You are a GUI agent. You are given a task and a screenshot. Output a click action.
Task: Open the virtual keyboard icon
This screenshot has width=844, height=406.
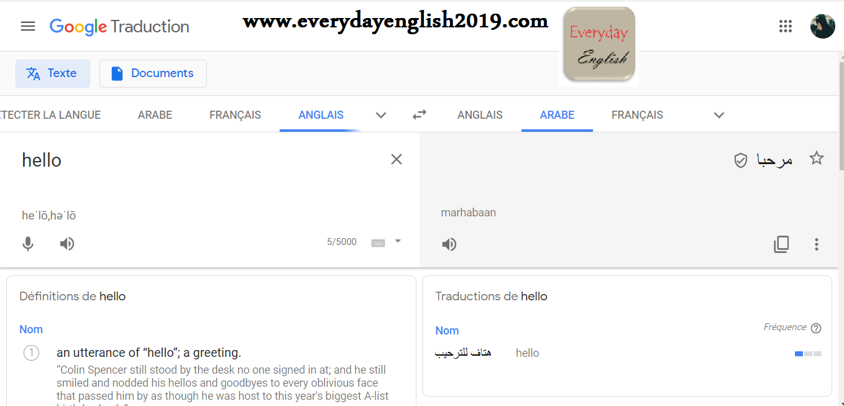pyautogui.click(x=378, y=242)
